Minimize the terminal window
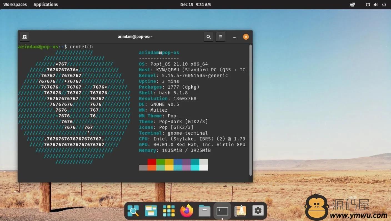 point(235,37)
